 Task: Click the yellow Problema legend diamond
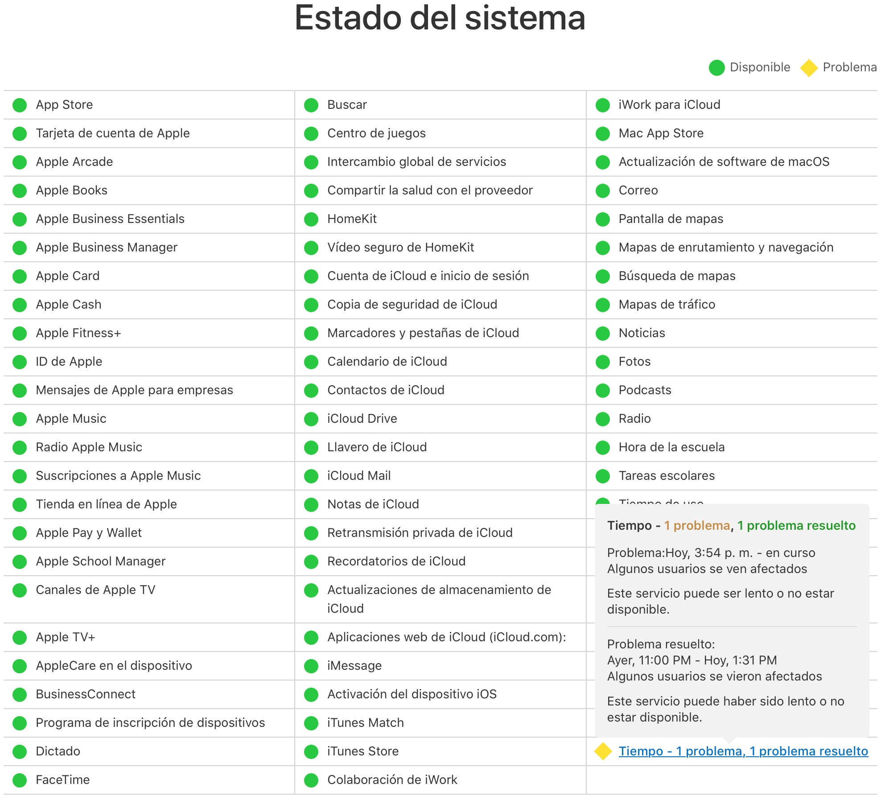click(809, 68)
